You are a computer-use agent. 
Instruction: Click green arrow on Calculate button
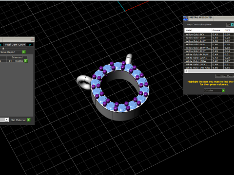point(223,90)
